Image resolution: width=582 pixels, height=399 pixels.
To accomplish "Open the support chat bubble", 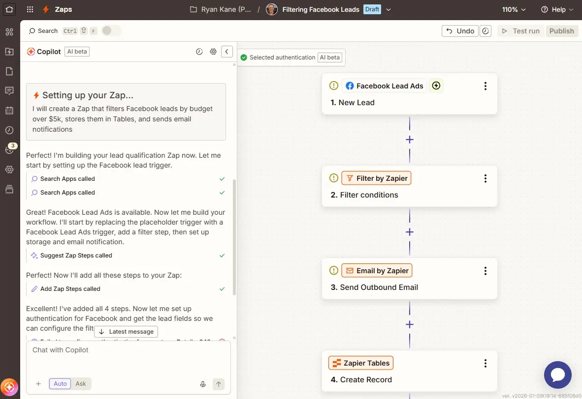I will click(557, 375).
